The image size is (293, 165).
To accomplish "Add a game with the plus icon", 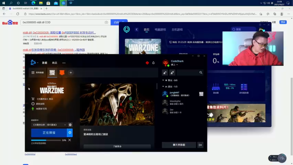I will coord(71,73).
